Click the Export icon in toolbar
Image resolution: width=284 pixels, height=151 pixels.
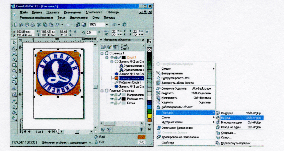(84, 25)
